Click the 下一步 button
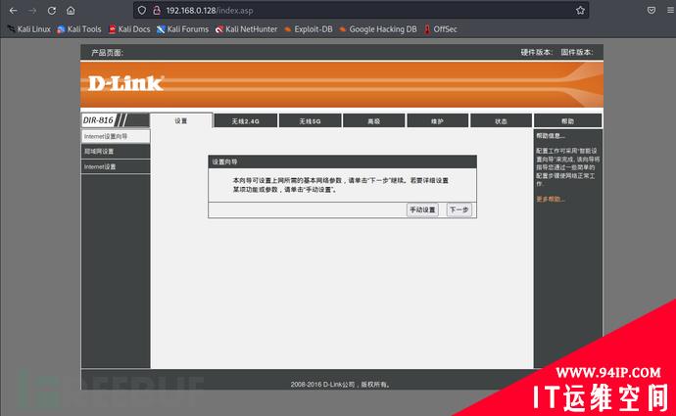Screen dimensions: 676x416 (x=459, y=209)
